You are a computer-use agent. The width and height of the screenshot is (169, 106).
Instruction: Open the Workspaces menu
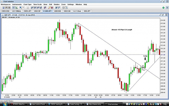[x=6, y=4]
